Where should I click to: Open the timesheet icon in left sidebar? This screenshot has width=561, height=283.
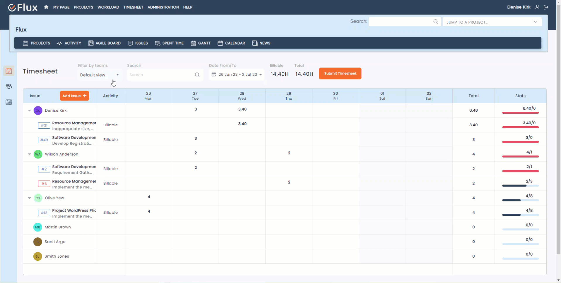(x=9, y=71)
